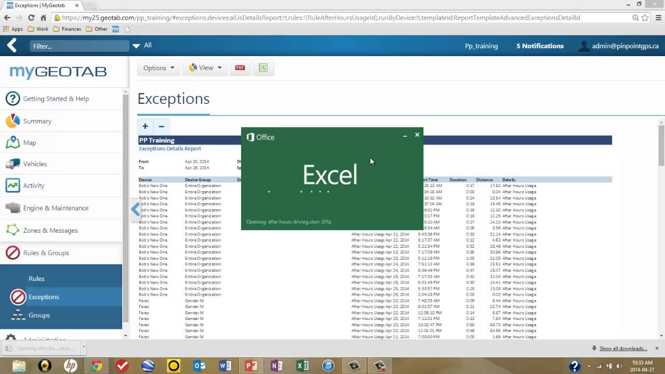Open PowerPoint from the taskbar
The image size is (665, 374).
[251, 366]
